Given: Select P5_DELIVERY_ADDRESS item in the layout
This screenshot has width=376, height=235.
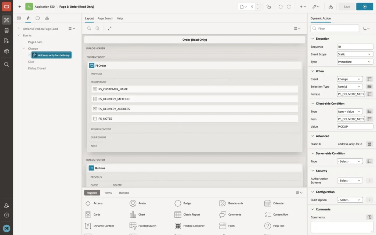Looking at the screenshot, I should coord(195,109).
